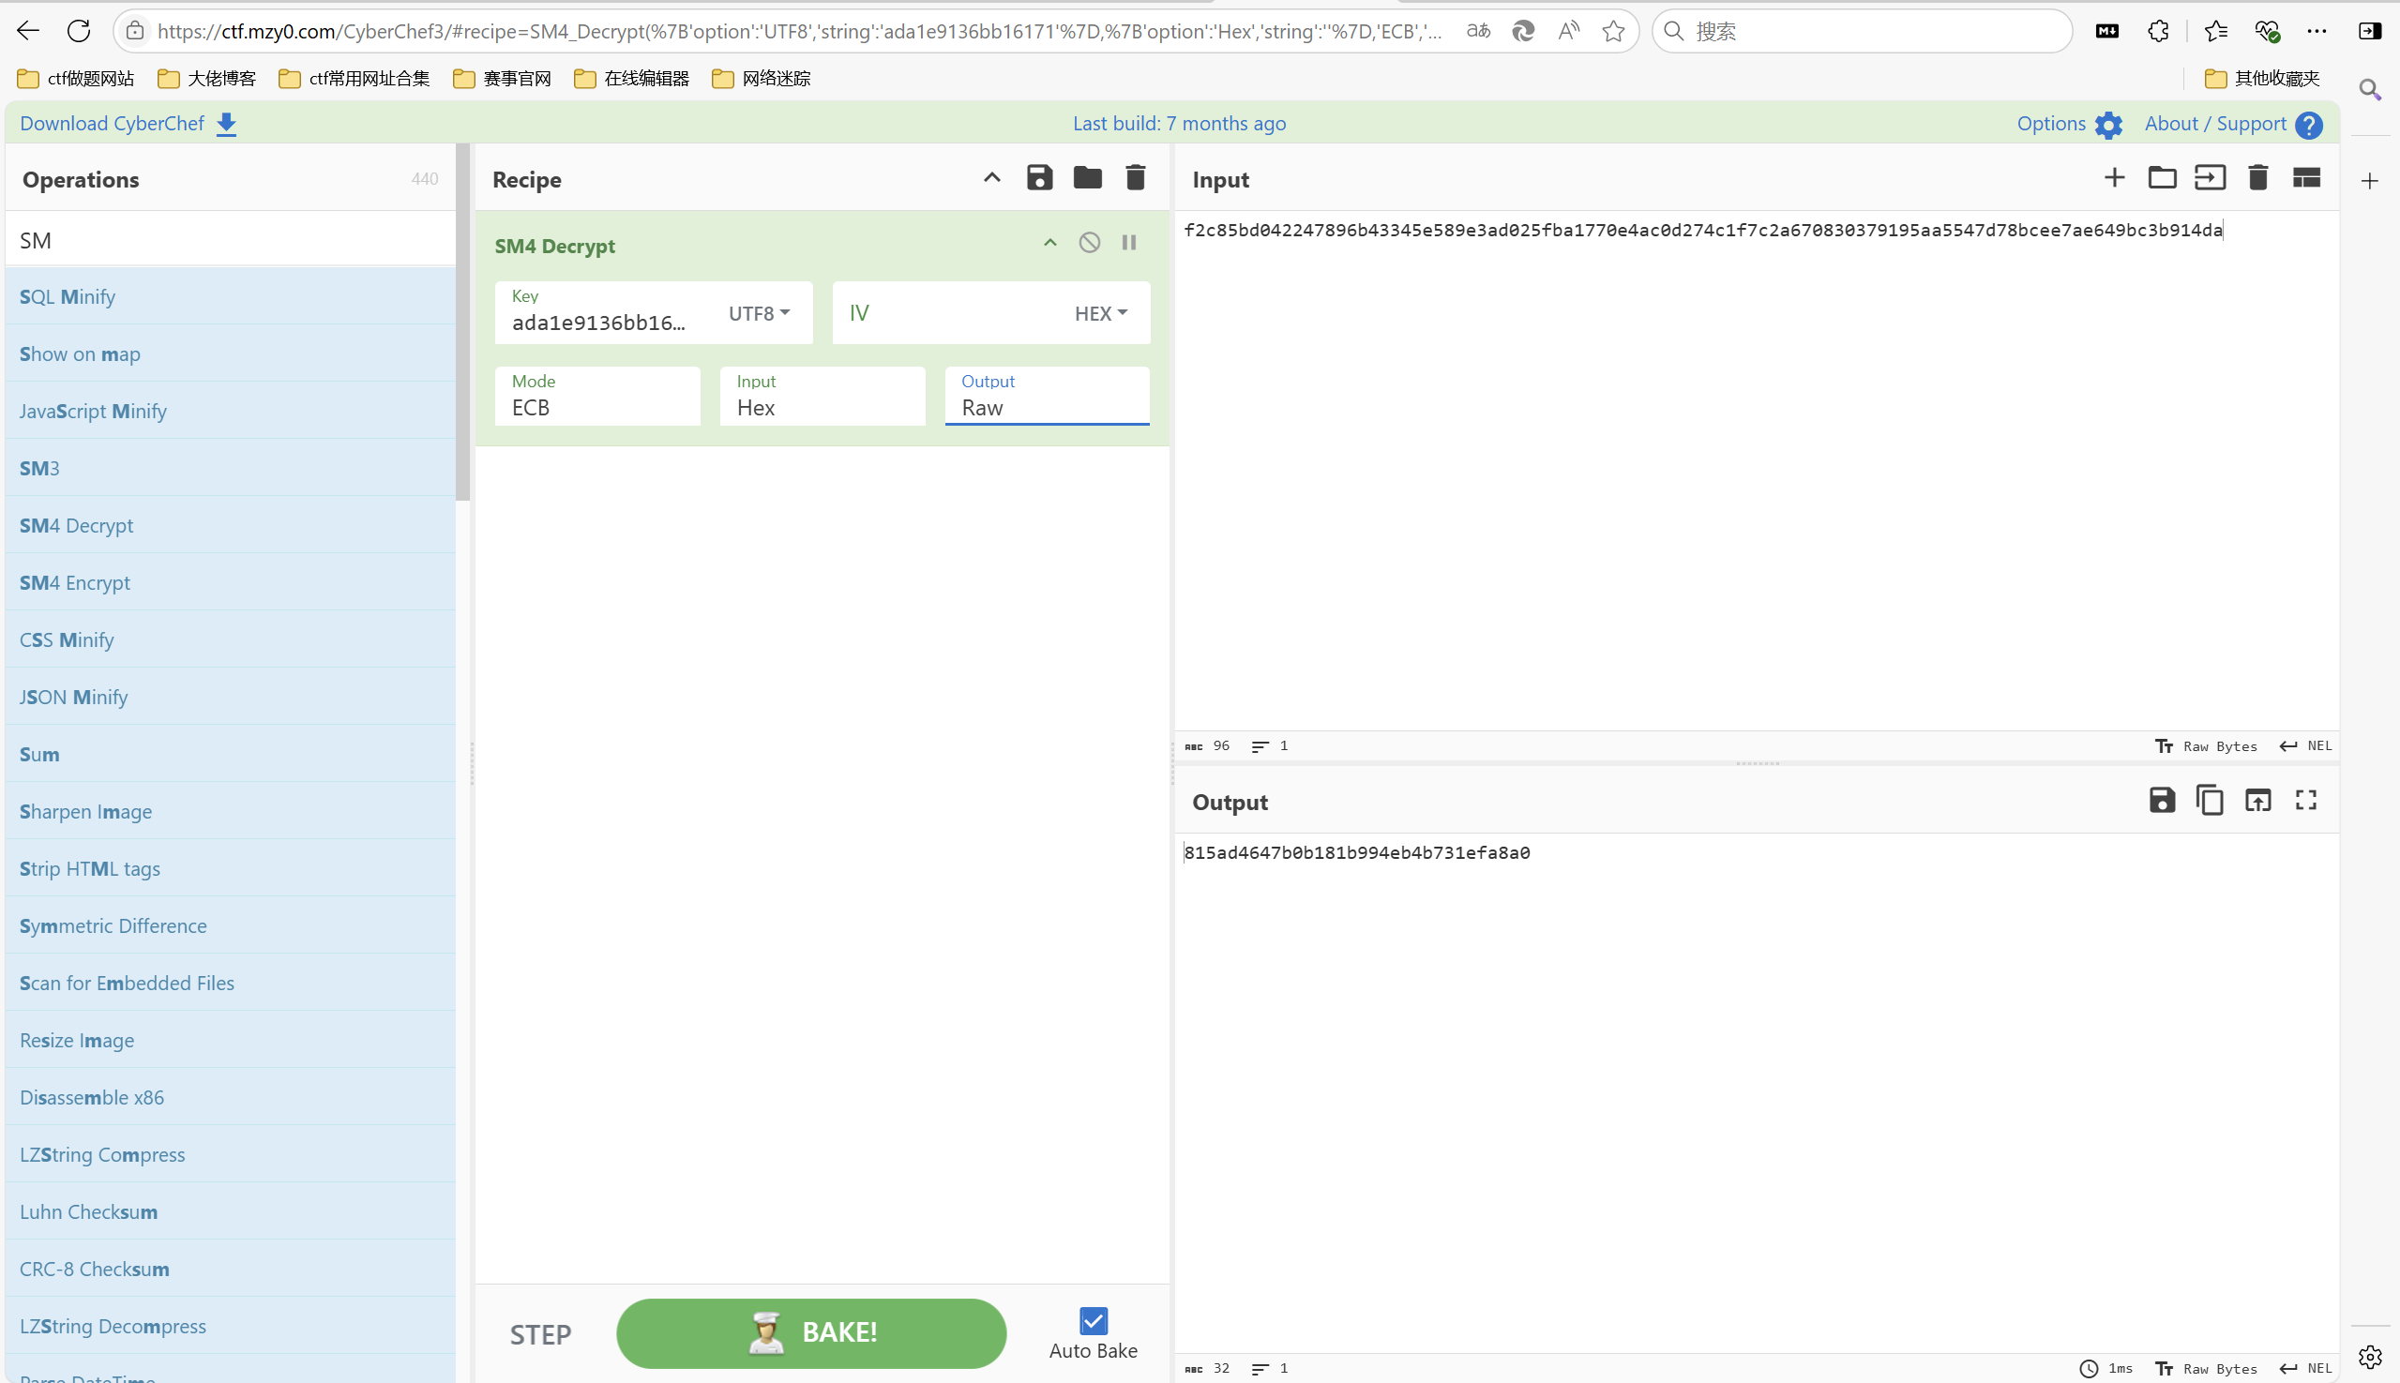Go back with browser back arrow
This screenshot has height=1383, width=2400.
[28, 31]
